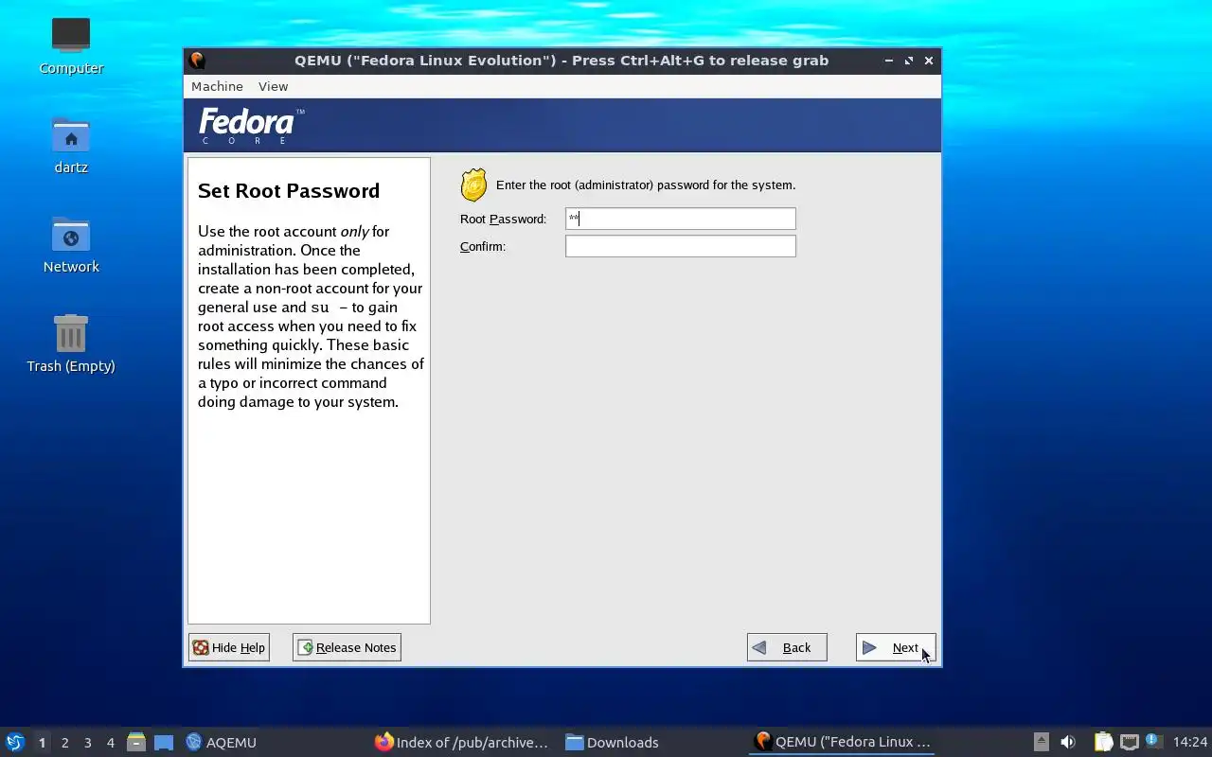Click the gold security badge icon
The width and height of the screenshot is (1212, 757).
pos(473,185)
